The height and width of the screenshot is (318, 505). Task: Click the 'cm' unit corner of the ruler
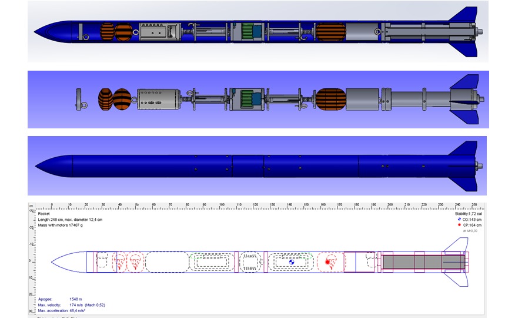(31, 206)
